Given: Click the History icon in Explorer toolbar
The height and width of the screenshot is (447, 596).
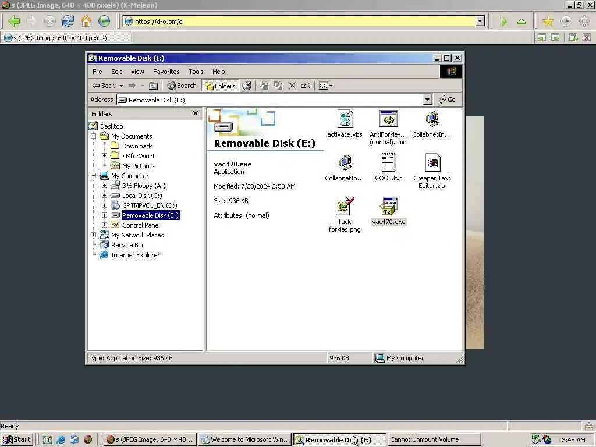Looking at the screenshot, I should point(247,86).
